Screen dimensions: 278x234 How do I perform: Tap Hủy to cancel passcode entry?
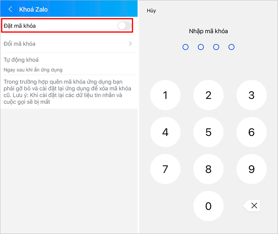point(151,11)
